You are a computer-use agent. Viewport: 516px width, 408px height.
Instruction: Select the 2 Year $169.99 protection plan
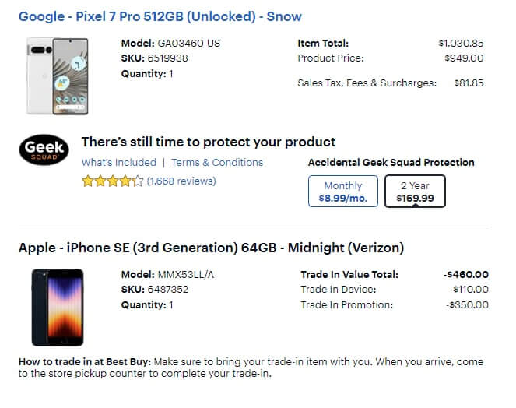click(x=415, y=192)
